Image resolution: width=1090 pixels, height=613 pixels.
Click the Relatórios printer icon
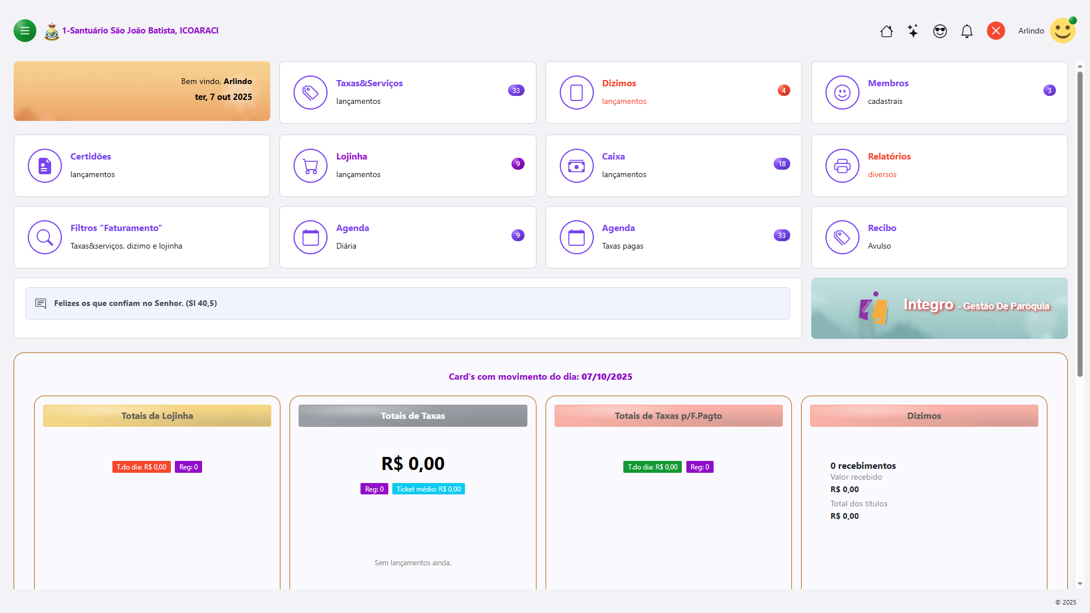click(x=842, y=166)
